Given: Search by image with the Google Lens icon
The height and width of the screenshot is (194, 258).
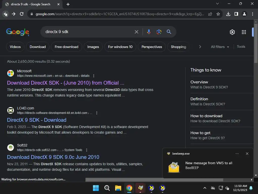Looking at the screenshot, I should tap(159, 32).
